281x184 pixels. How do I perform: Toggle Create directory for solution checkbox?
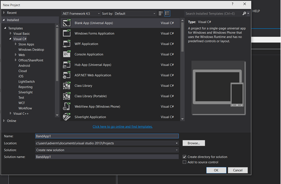(x=185, y=157)
